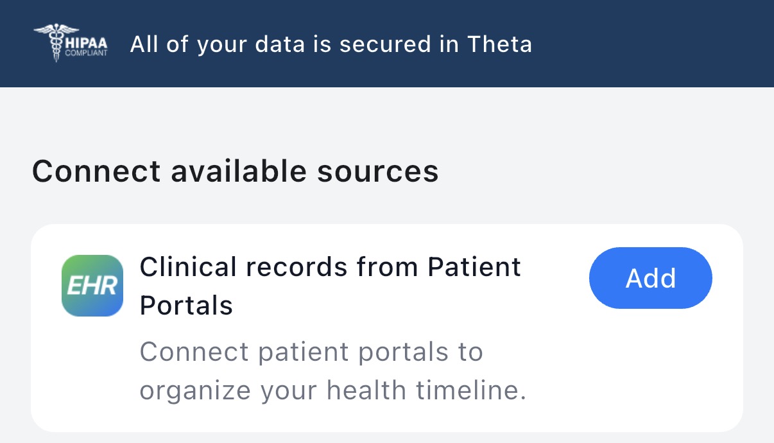Click the data secured in Theta banner text
Screen dimensions: 774x443
331,44
